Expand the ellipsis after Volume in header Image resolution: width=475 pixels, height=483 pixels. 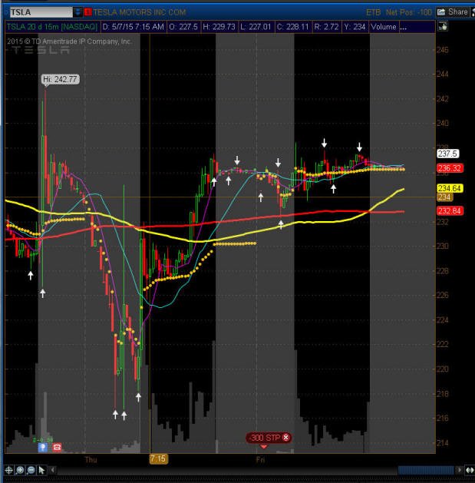(403, 27)
